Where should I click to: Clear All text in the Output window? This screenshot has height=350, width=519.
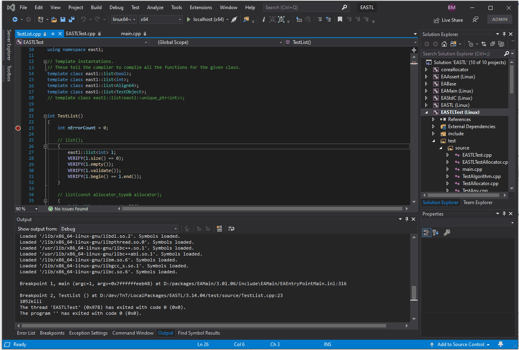tap(219, 229)
